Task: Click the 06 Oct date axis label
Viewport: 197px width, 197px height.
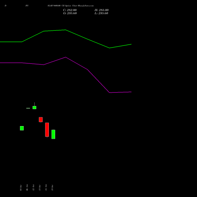Action: [27, 188]
